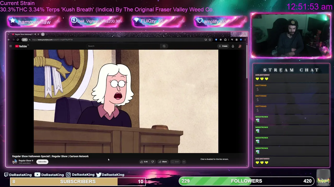
Task: Click the webcam overlay thumbnail
Action: pos(291,35)
